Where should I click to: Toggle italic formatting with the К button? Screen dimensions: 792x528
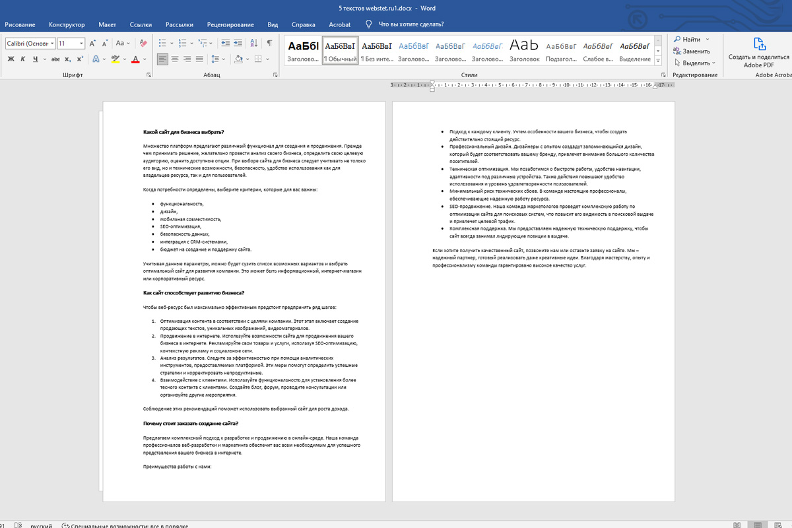(23, 59)
